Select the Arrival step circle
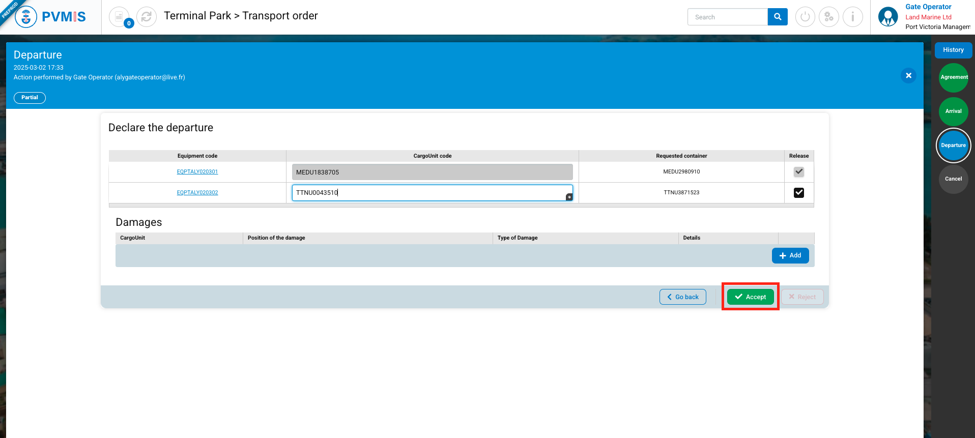The height and width of the screenshot is (438, 975). click(953, 111)
